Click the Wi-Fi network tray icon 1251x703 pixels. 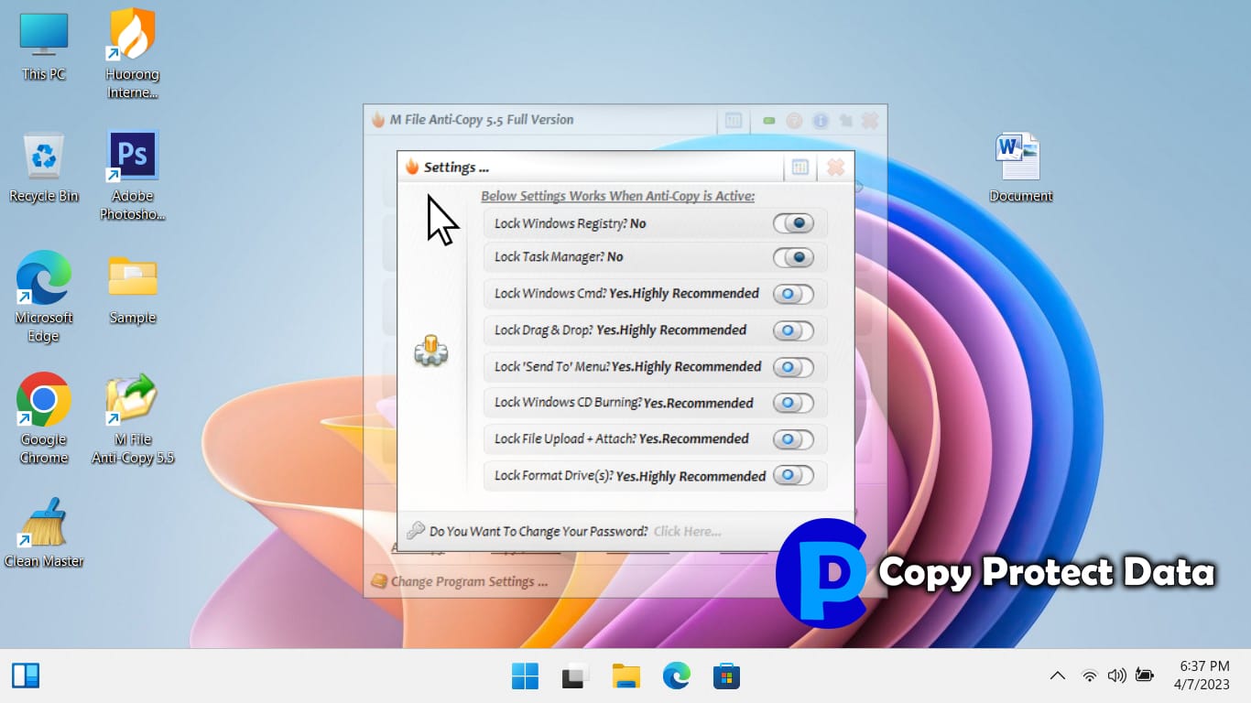(x=1089, y=676)
